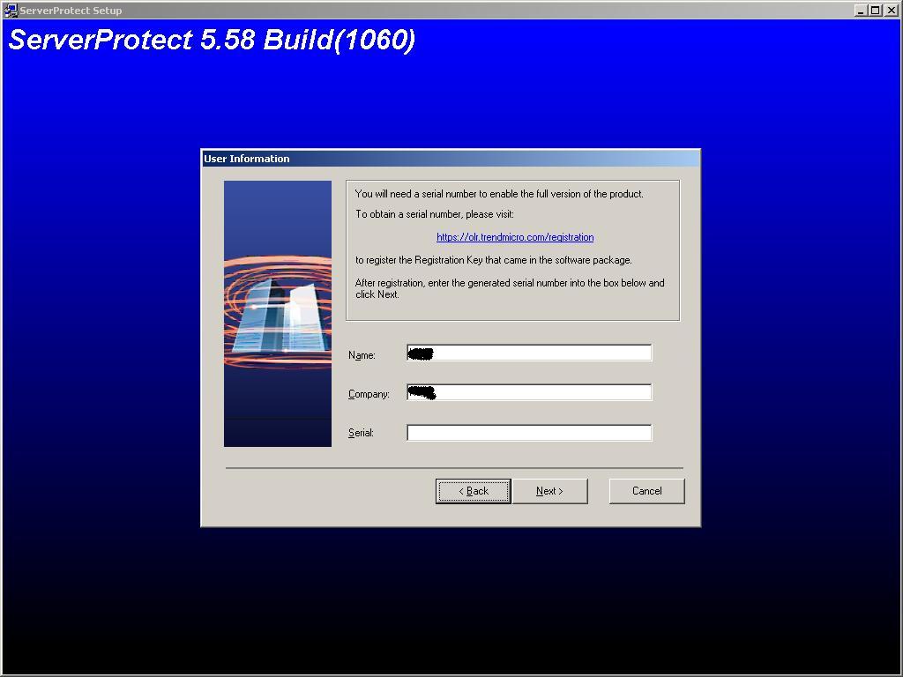Viewport: 903px width, 677px height.
Task: Maximize the ServerProtect Setup window
Action: pos(876,10)
